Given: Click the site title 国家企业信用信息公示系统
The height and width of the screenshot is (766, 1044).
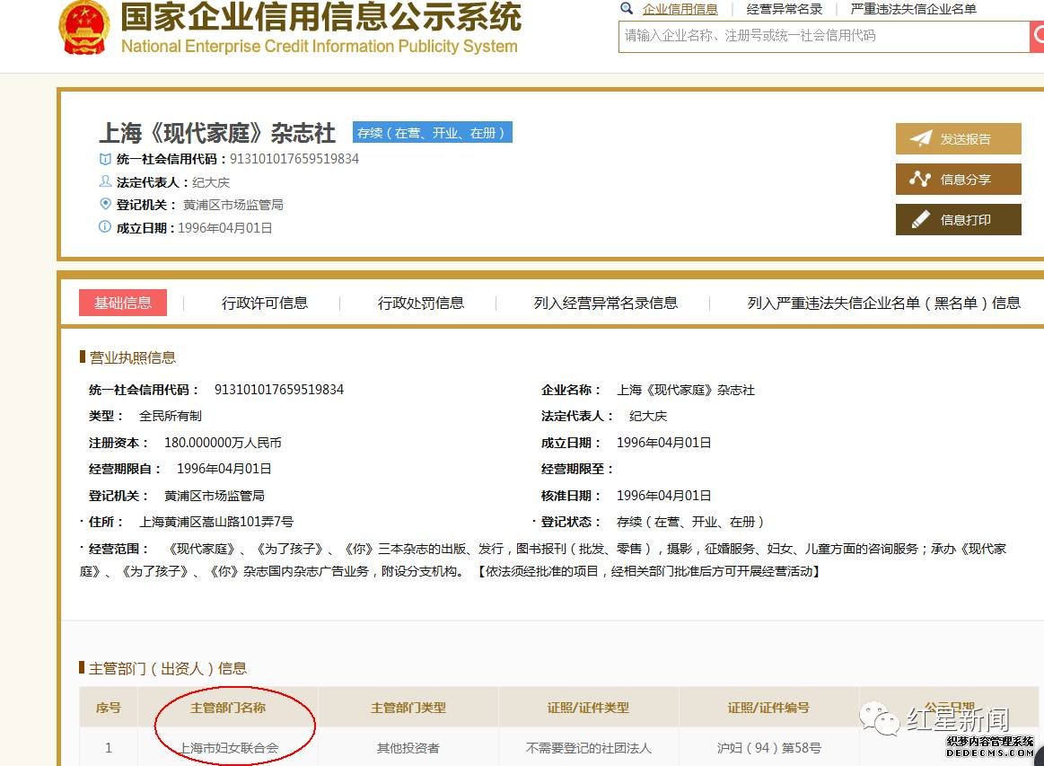Looking at the screenshot, I should pyautogui.click(x=321, y=17).
